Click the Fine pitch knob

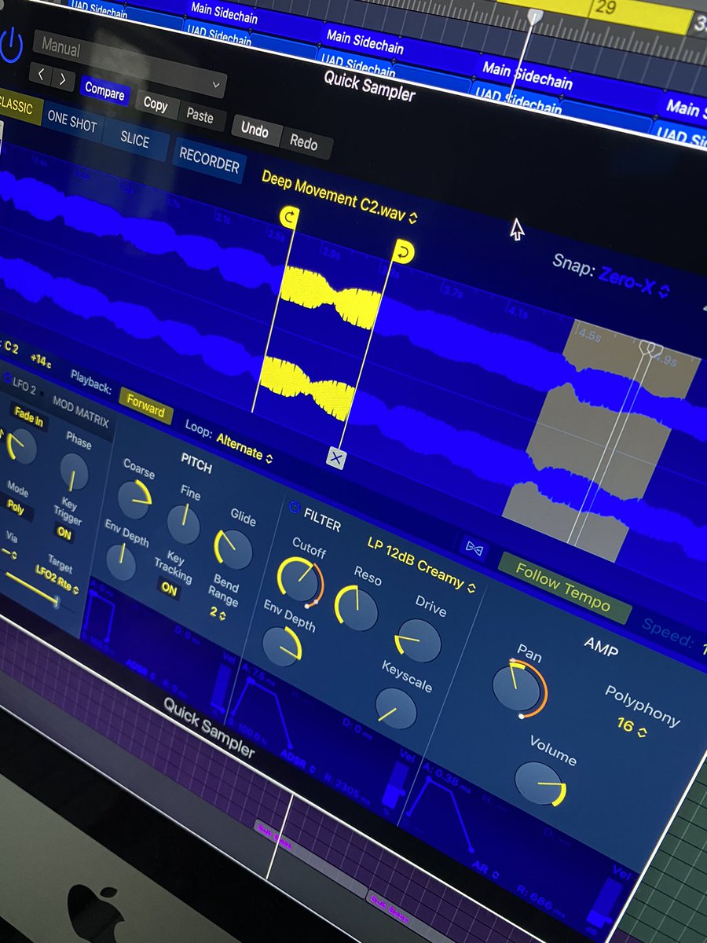(183, 525)
